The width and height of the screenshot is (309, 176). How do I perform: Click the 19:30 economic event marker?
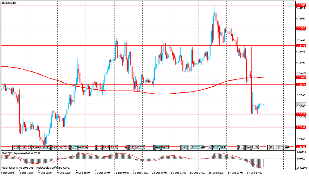(x=55, y=147)
